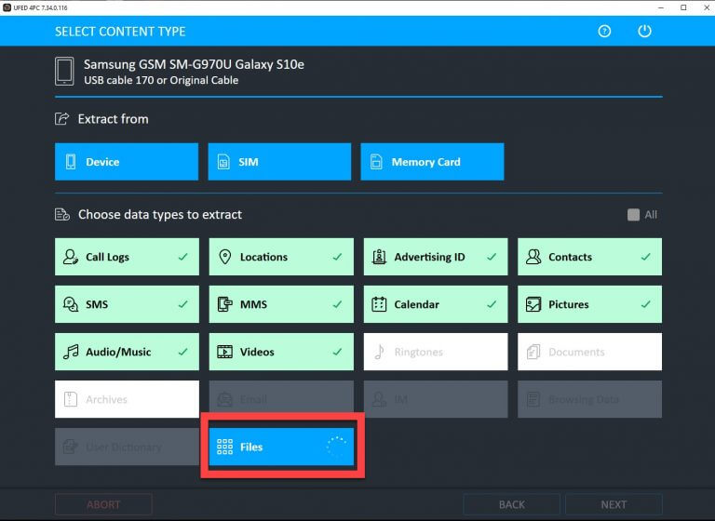This screenshot has width=715, height=521.
Task: Click the Call Logs person icon
Action: (x=70, y=257)
